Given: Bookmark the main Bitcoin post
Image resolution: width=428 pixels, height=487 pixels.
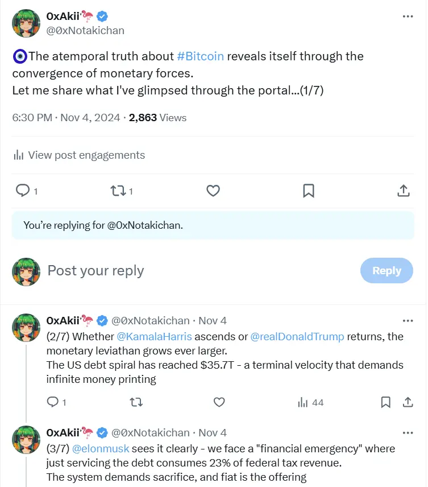Looking at the screenshot, I should tap(309, 191).
